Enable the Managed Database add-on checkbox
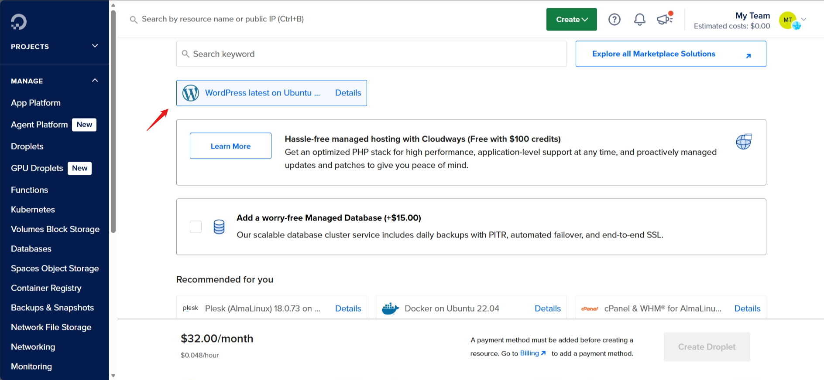Viewport: 824px width, 380px height. (196, 227)
